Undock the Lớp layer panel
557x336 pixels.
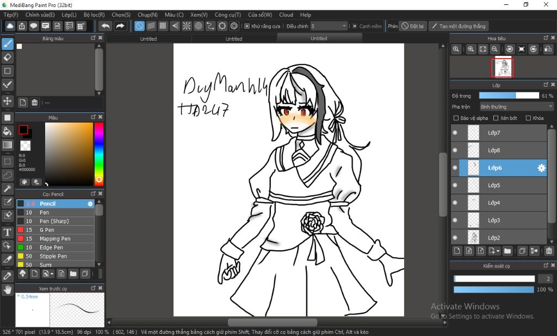tap(546, 85)
